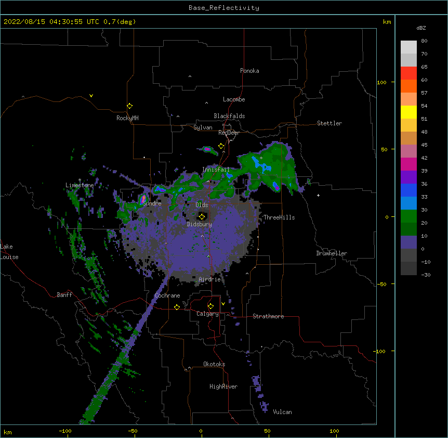The width and height of the screenshot is (448, 438).
Task: Select the RockyMH label
Action: [x=127, y=118]
